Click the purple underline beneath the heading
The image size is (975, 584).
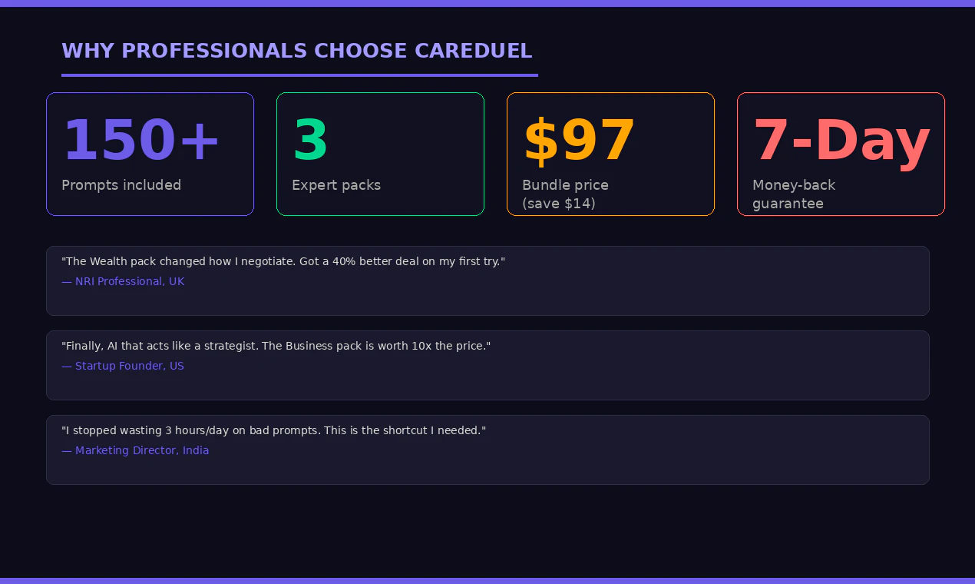(x=299, y=75)
